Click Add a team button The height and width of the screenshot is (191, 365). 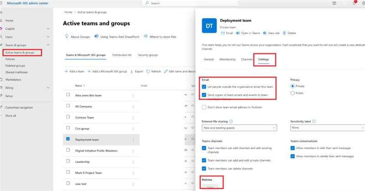(x=74, y=71)
